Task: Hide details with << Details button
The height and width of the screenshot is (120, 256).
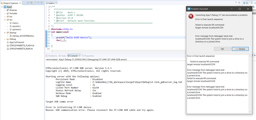Action: 240,49
